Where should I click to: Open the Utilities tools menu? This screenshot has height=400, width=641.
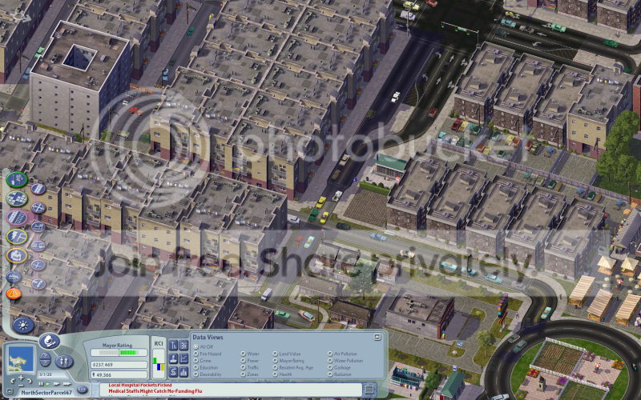click(x=16, y=237)
